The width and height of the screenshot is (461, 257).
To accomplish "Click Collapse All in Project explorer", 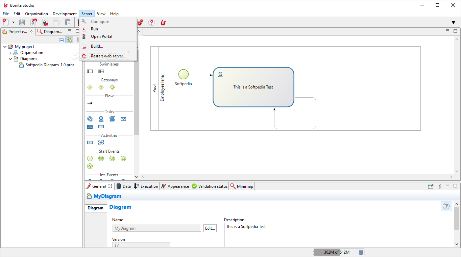I will tap(61, 40).
